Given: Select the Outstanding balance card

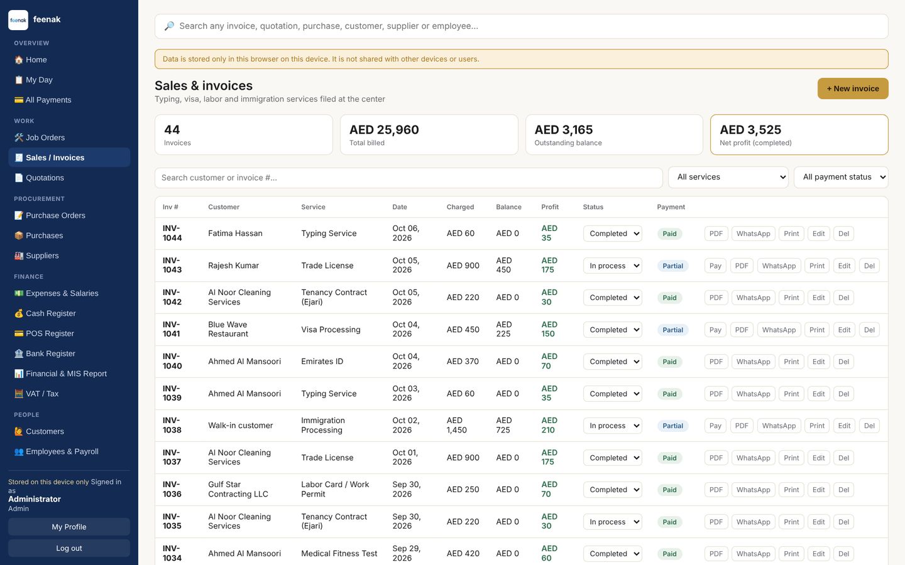Looking at the screenshot, I should [614, 134].
